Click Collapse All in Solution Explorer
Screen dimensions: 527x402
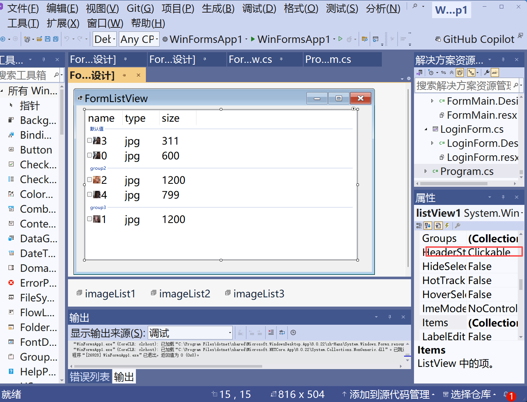point(452,72)
